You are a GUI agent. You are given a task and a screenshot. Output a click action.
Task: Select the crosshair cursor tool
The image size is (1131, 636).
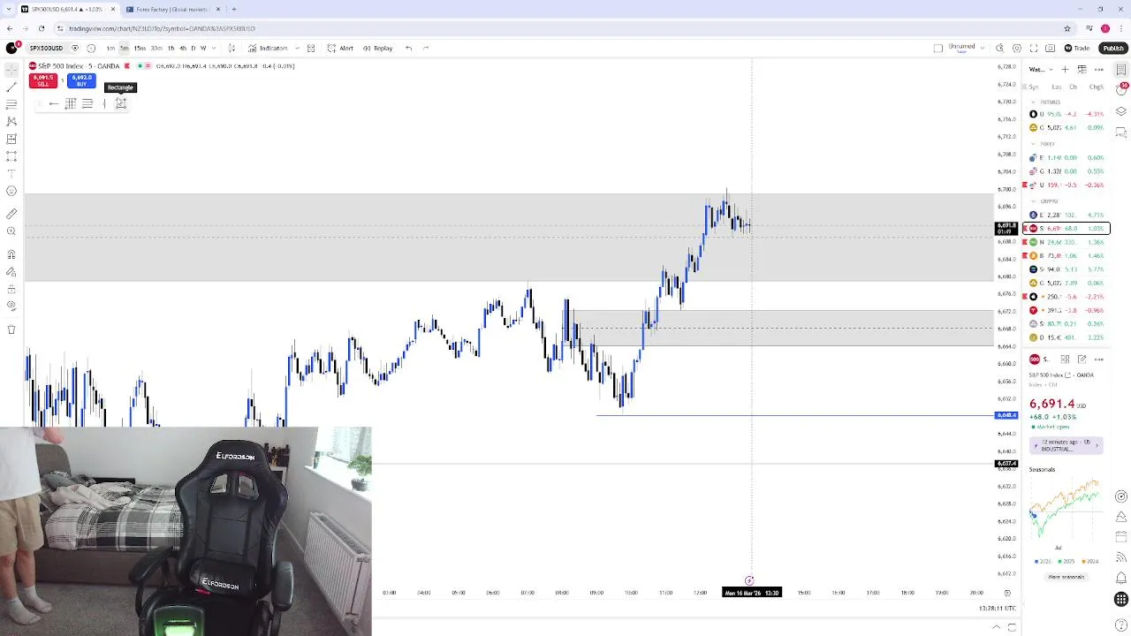(x=11, y=69)
